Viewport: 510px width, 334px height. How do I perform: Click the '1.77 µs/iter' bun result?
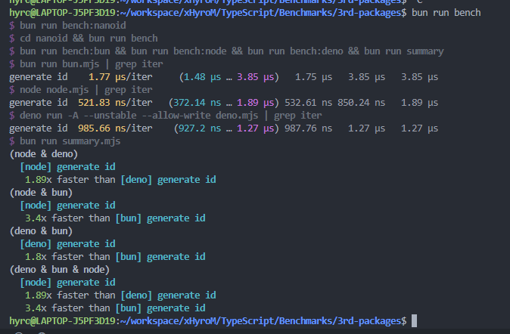[x=120, y=77]
